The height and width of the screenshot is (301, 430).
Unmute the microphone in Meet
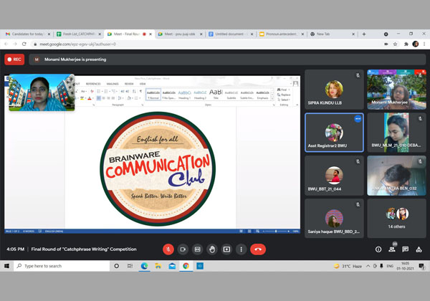click(x=168, y=249)
